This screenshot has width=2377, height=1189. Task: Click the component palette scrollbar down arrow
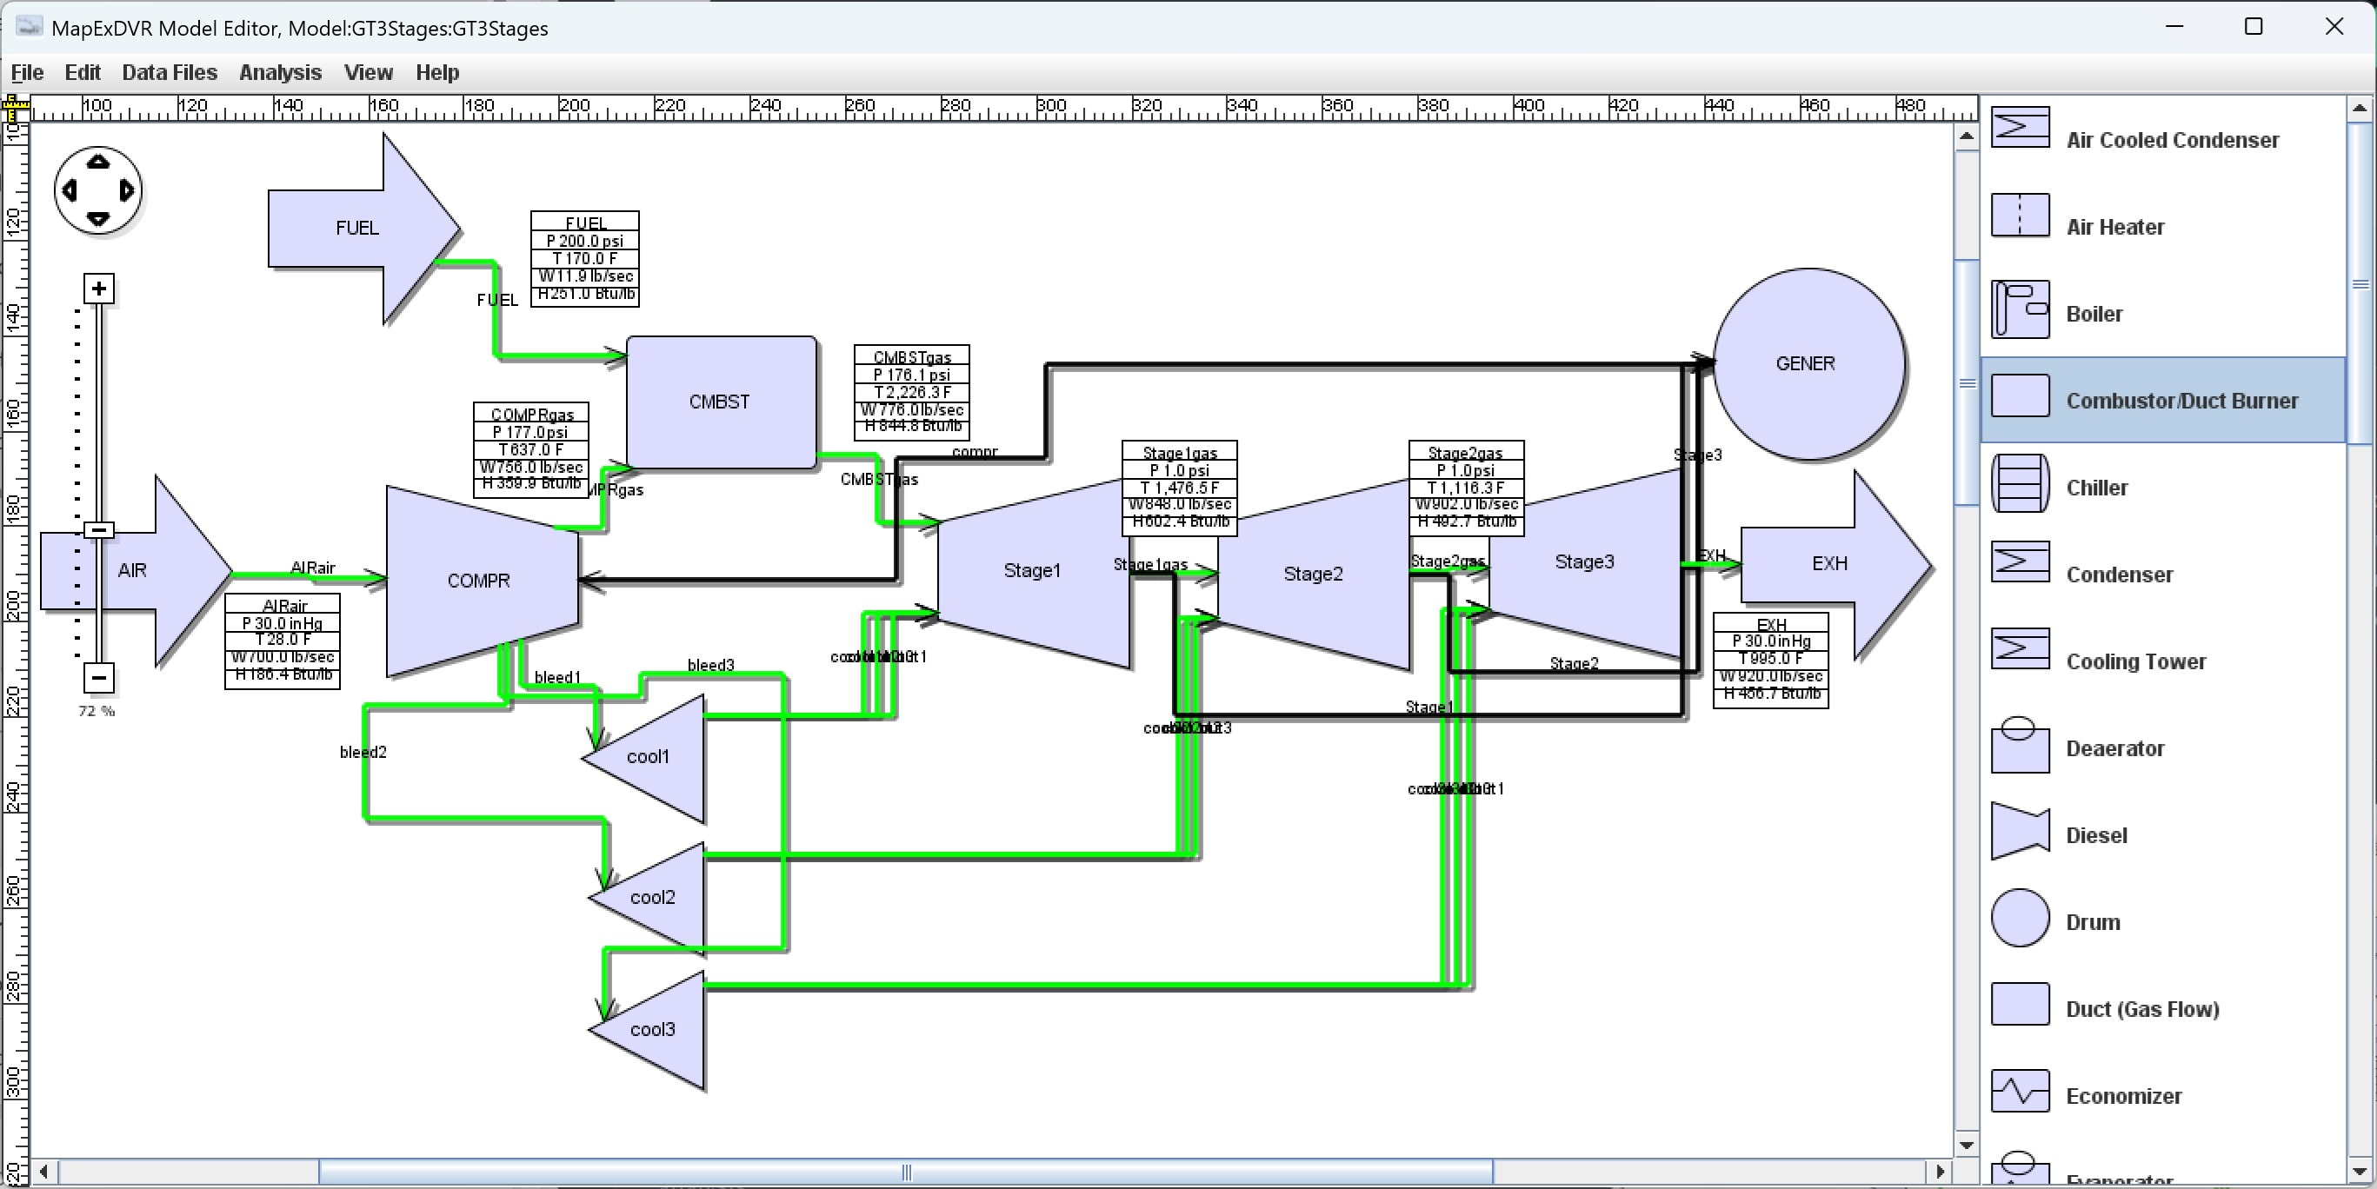[2360, 1172]
